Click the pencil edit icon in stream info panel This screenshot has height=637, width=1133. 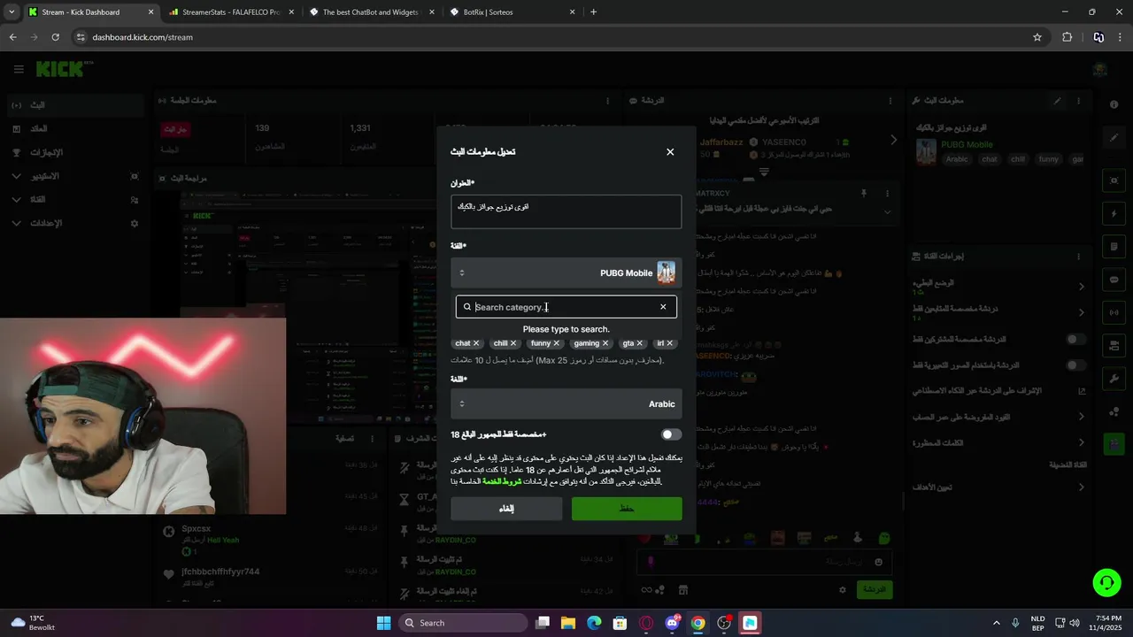1057,101
